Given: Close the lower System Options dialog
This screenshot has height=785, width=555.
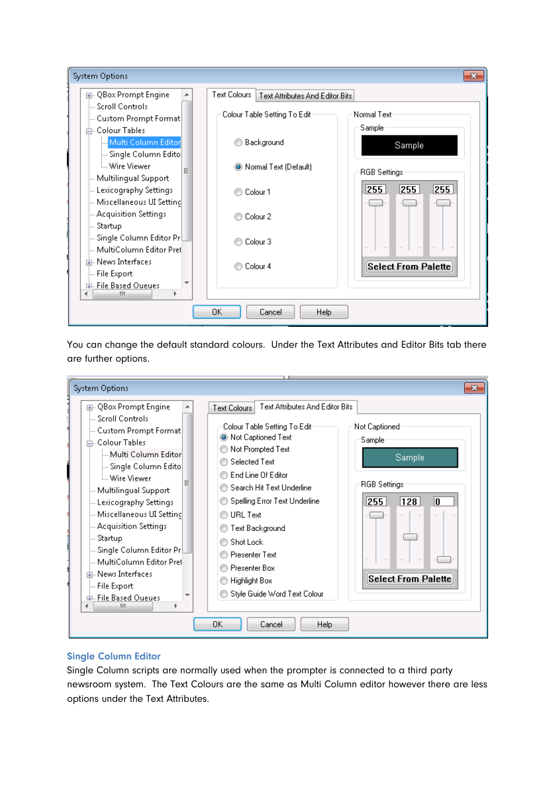Looking at the screenshot, I should click(474, 388).
